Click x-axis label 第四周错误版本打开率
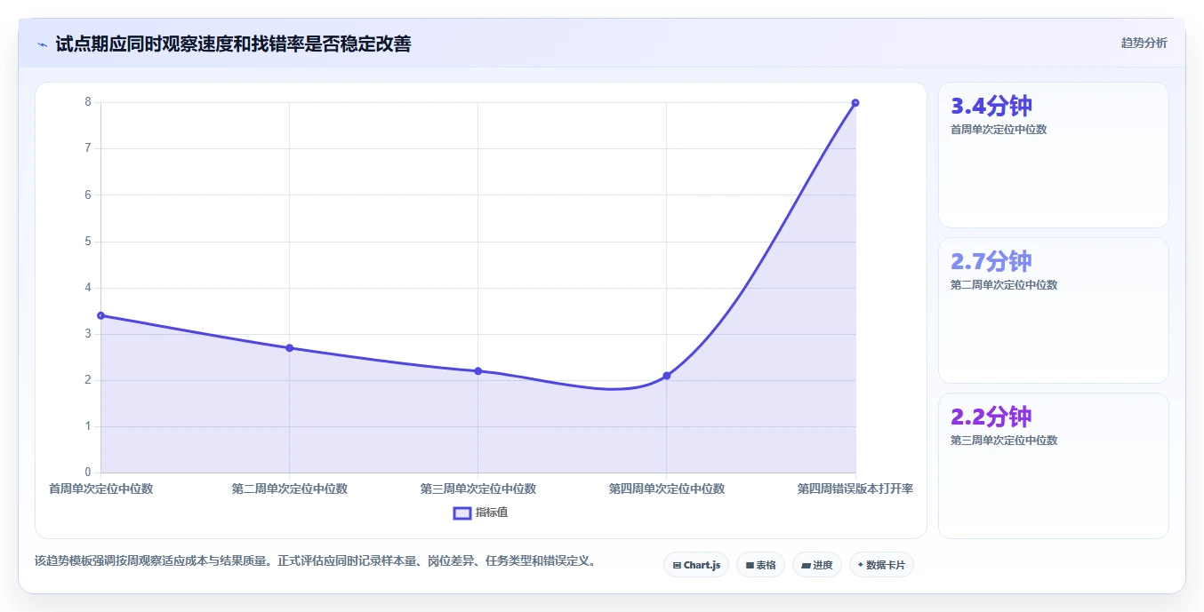This screenshot has width=1204, height=612. 855,489
